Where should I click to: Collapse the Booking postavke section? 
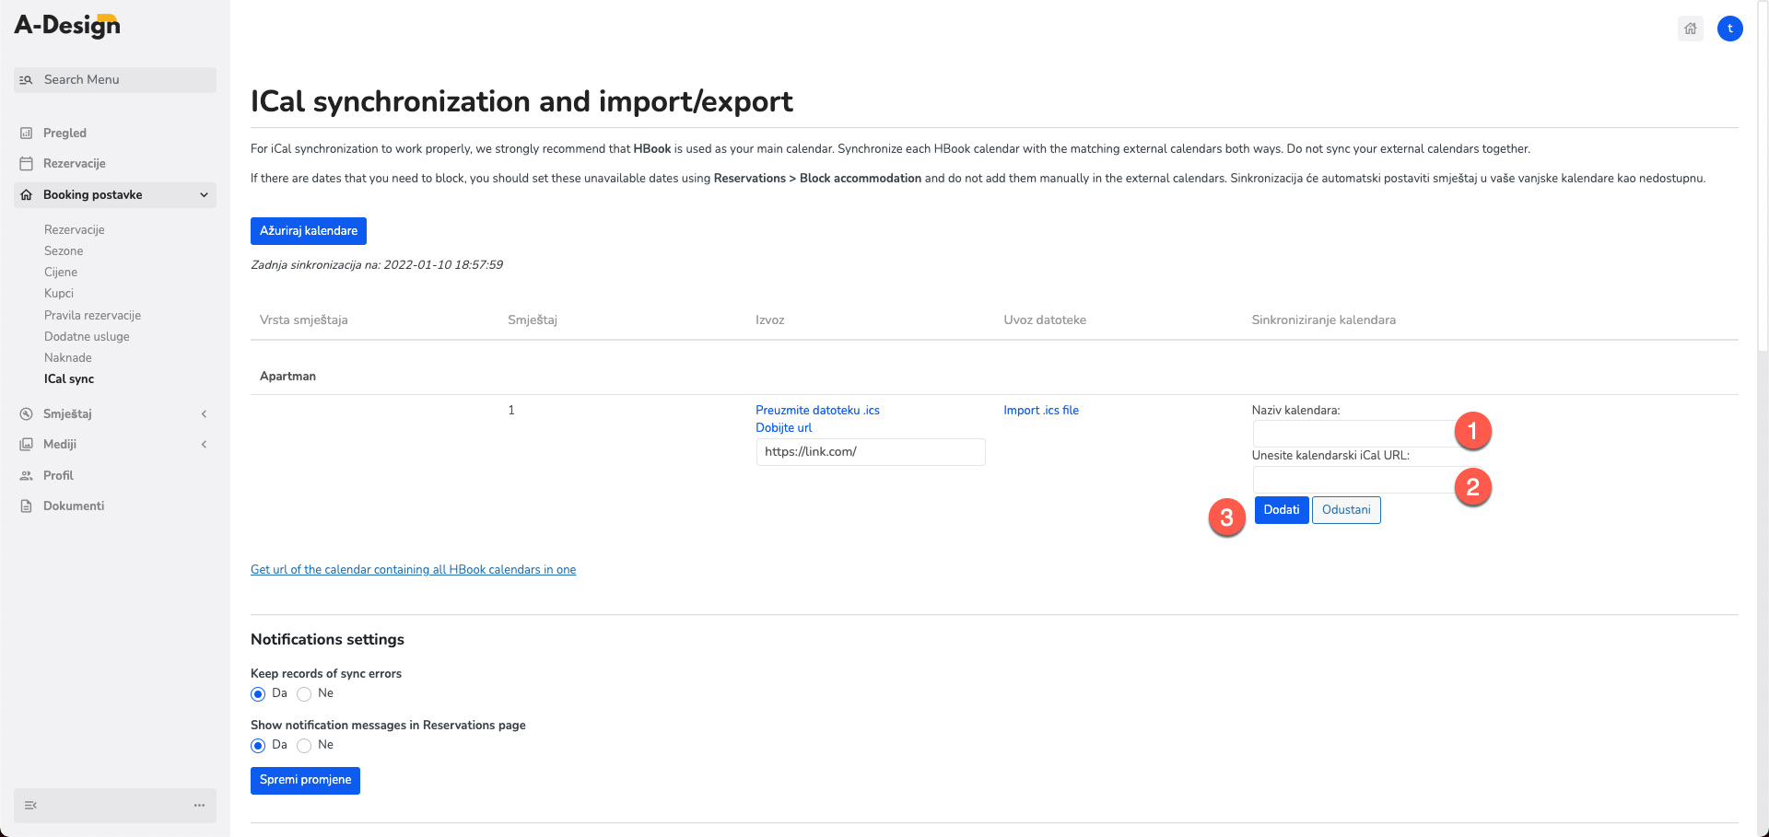click(204, 195)
